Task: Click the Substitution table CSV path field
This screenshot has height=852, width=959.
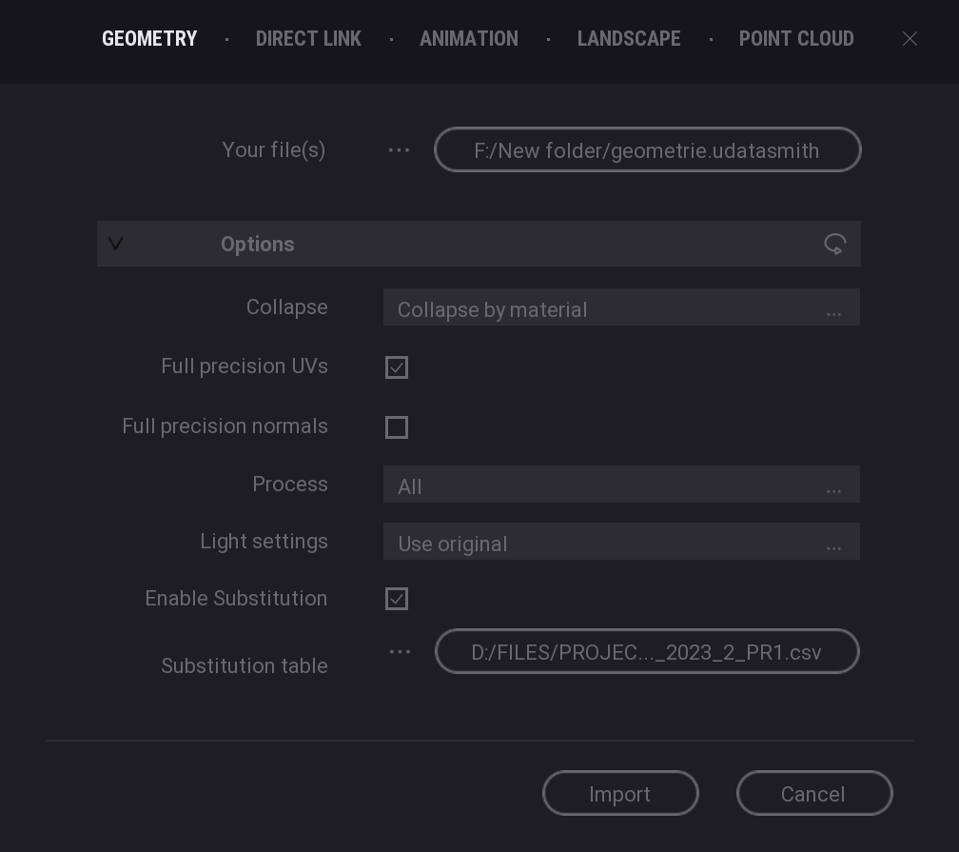Action: pos(647,652)
